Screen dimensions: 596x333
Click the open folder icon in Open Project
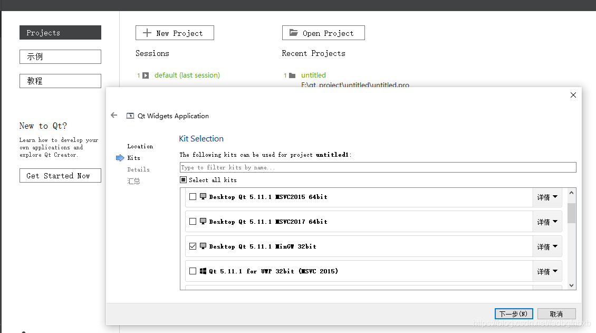(x=293, y=33)
